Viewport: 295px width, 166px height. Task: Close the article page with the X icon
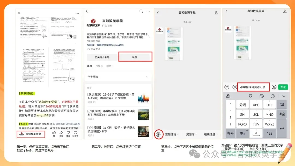[19, 13]
